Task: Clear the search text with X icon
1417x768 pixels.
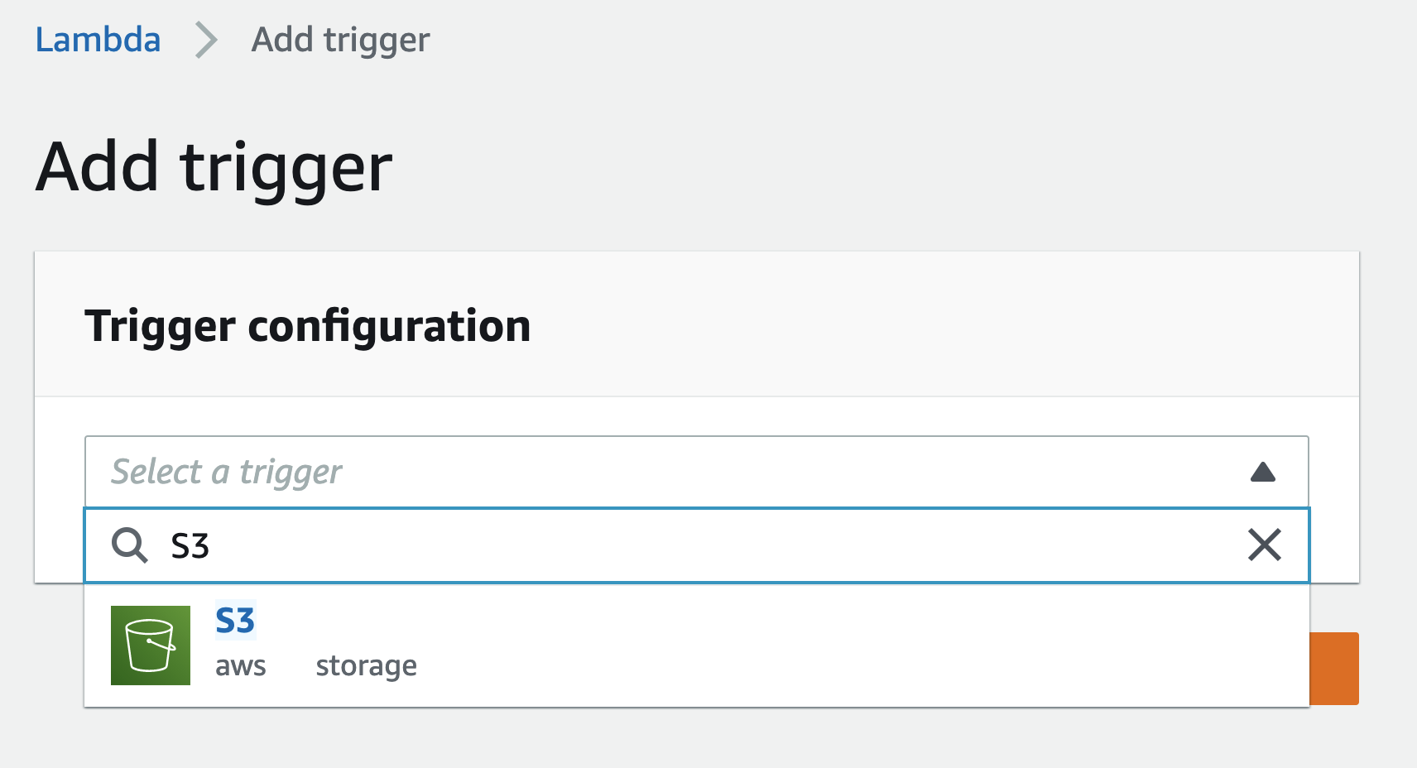Action: [x=1265, y=545]
